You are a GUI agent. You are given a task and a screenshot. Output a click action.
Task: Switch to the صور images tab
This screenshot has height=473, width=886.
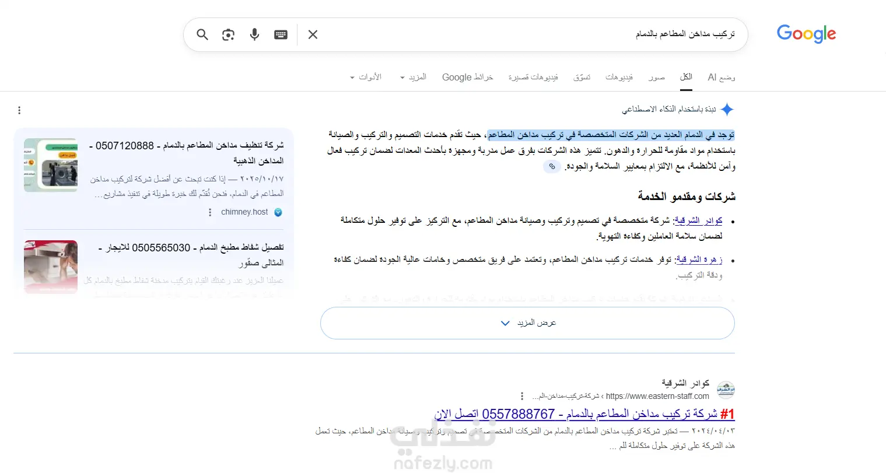tap(657, 77)
